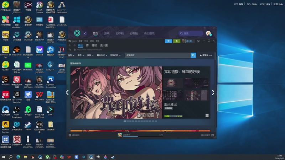Click the 咒印链接 featured banner image
Viewport: 285px width, 160px height.
[116, 92]
